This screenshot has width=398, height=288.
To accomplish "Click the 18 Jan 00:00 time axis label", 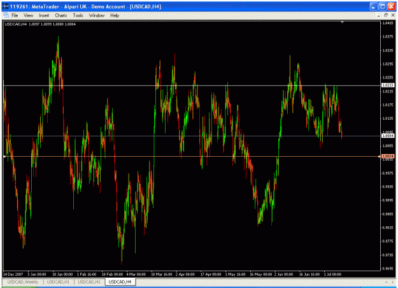I will (62, 275).
